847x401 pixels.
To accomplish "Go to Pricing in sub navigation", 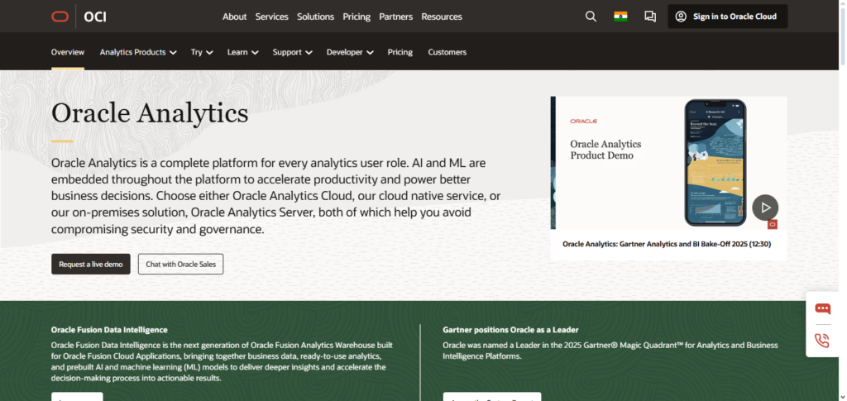I will click(400, 52).
